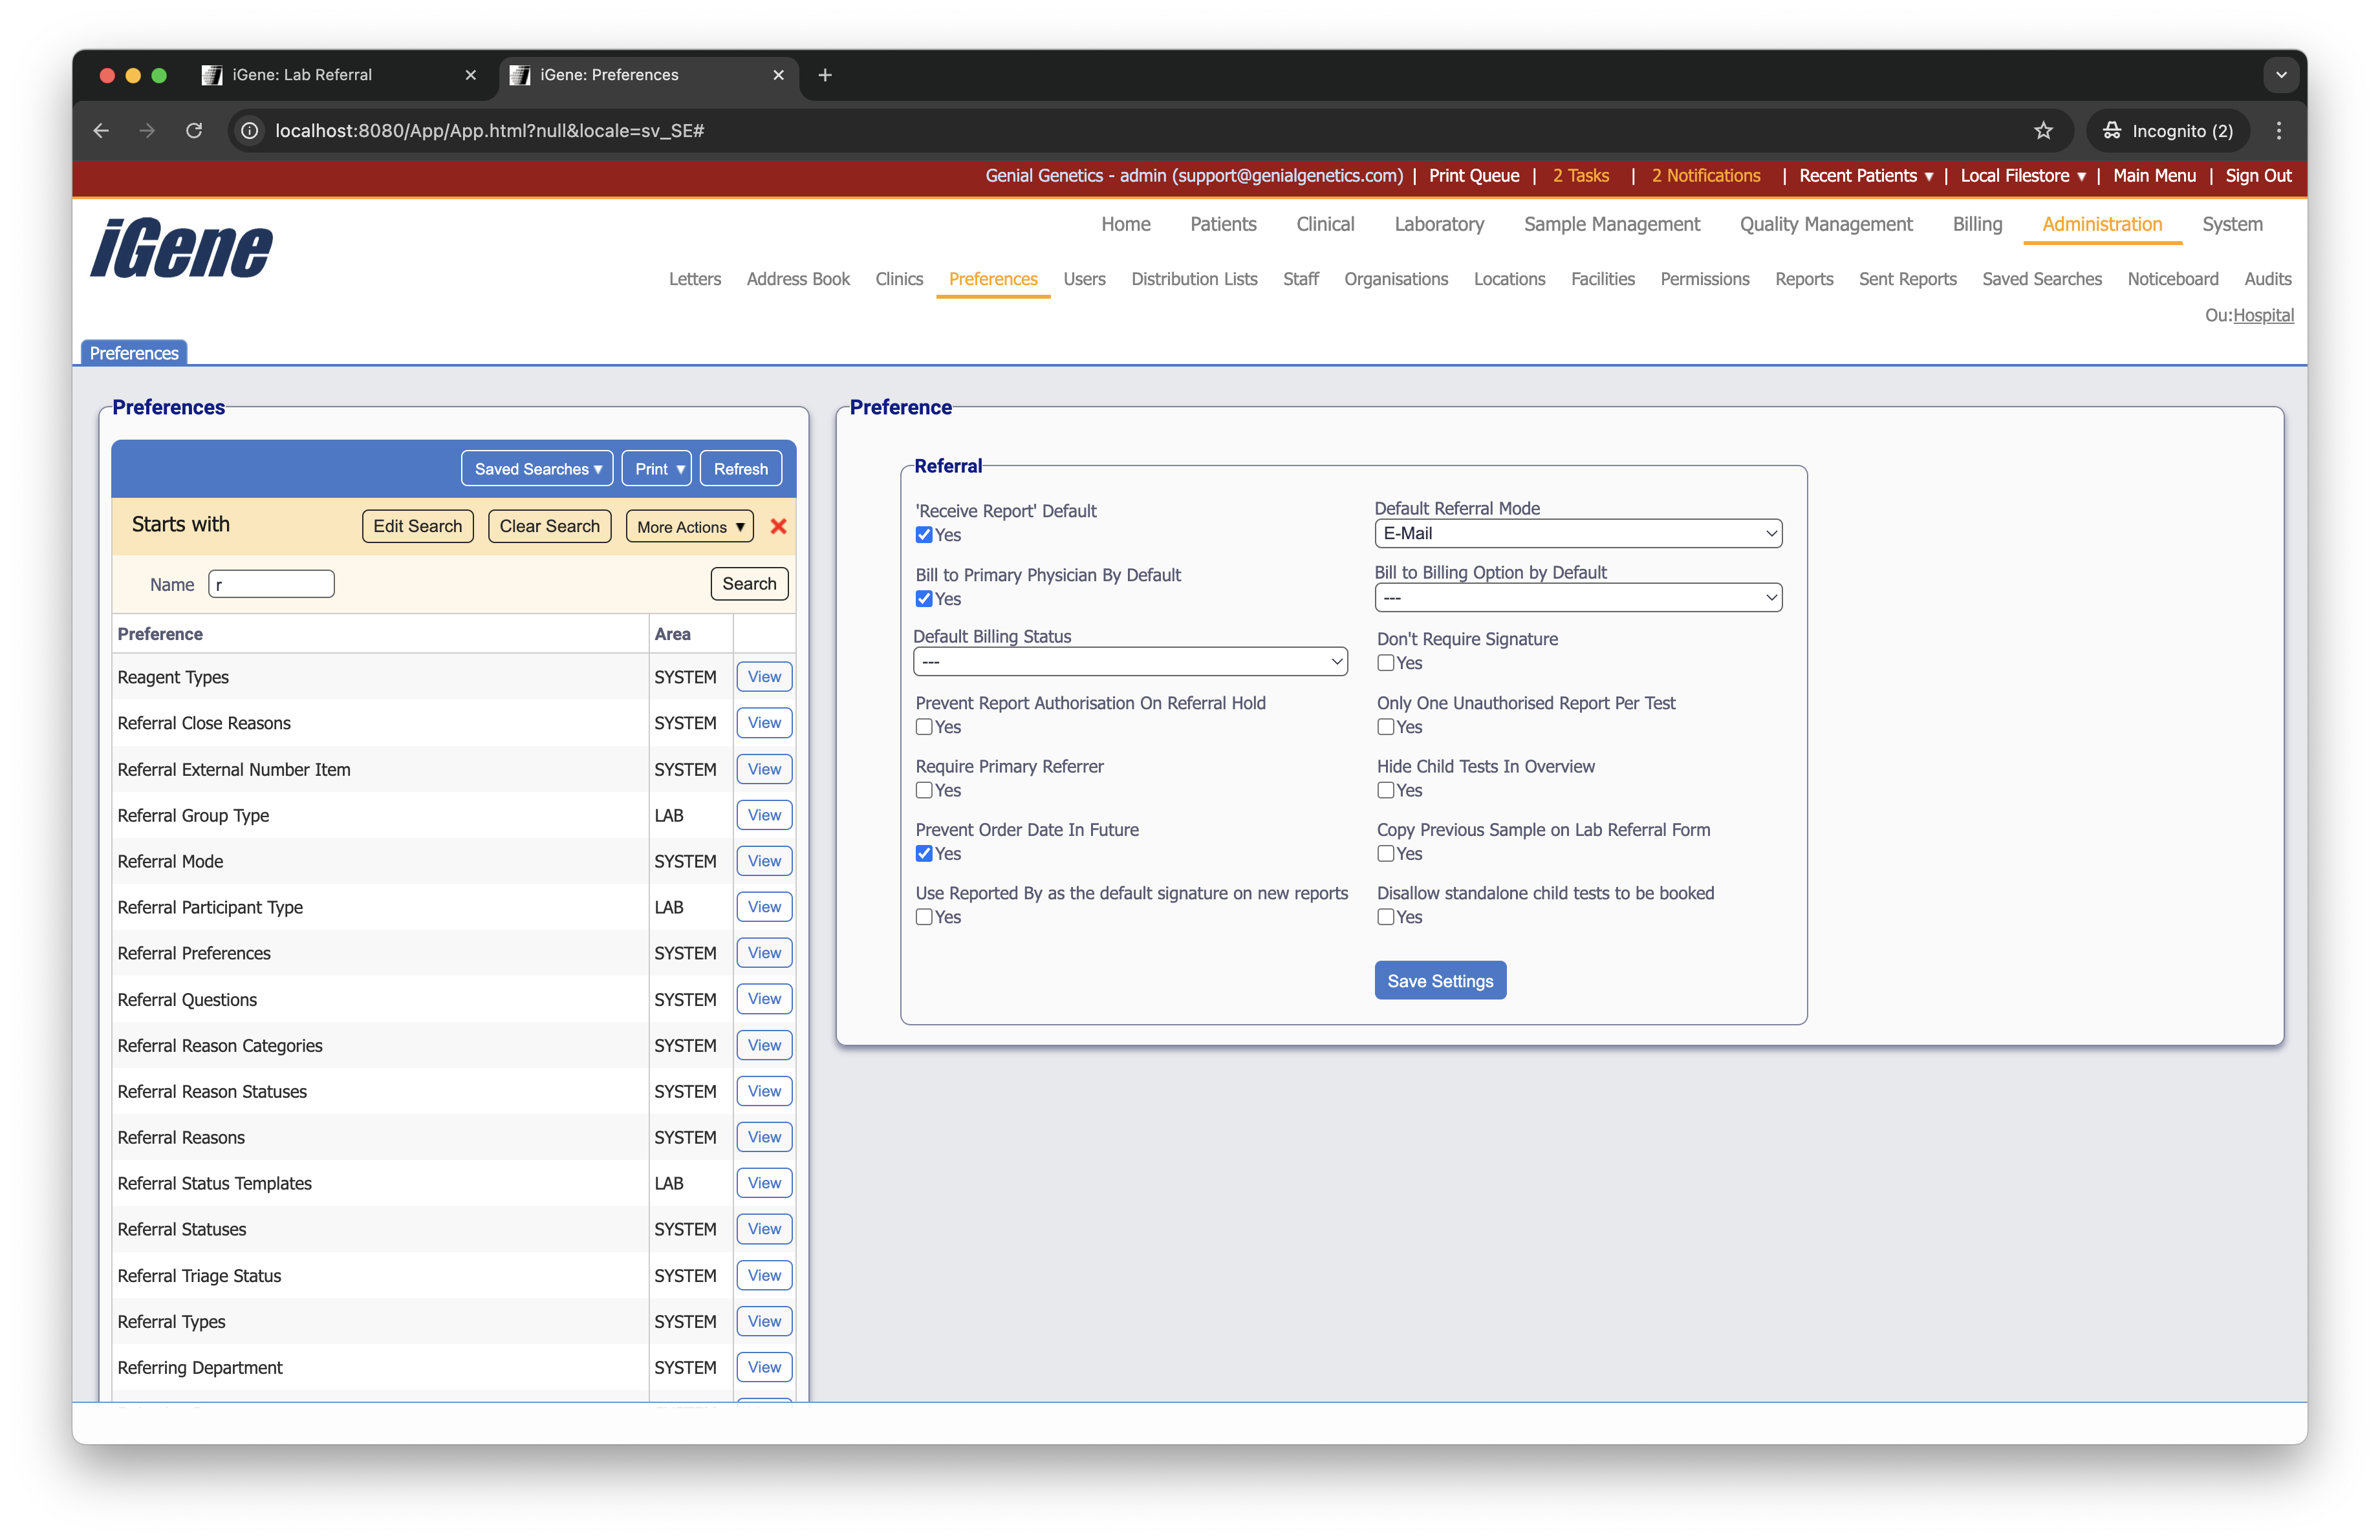Toggle Prevent Order Date In Future checkbox
The image size is (2380, 1540).
(x=924, y=853)
